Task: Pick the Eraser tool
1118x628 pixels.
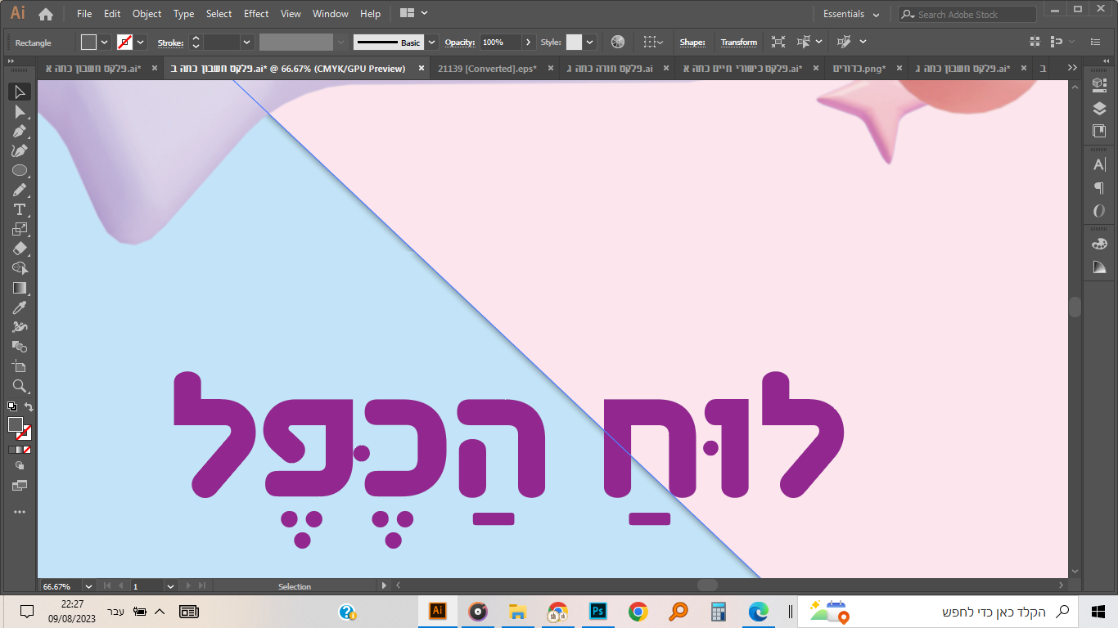Action: (20, 249)
